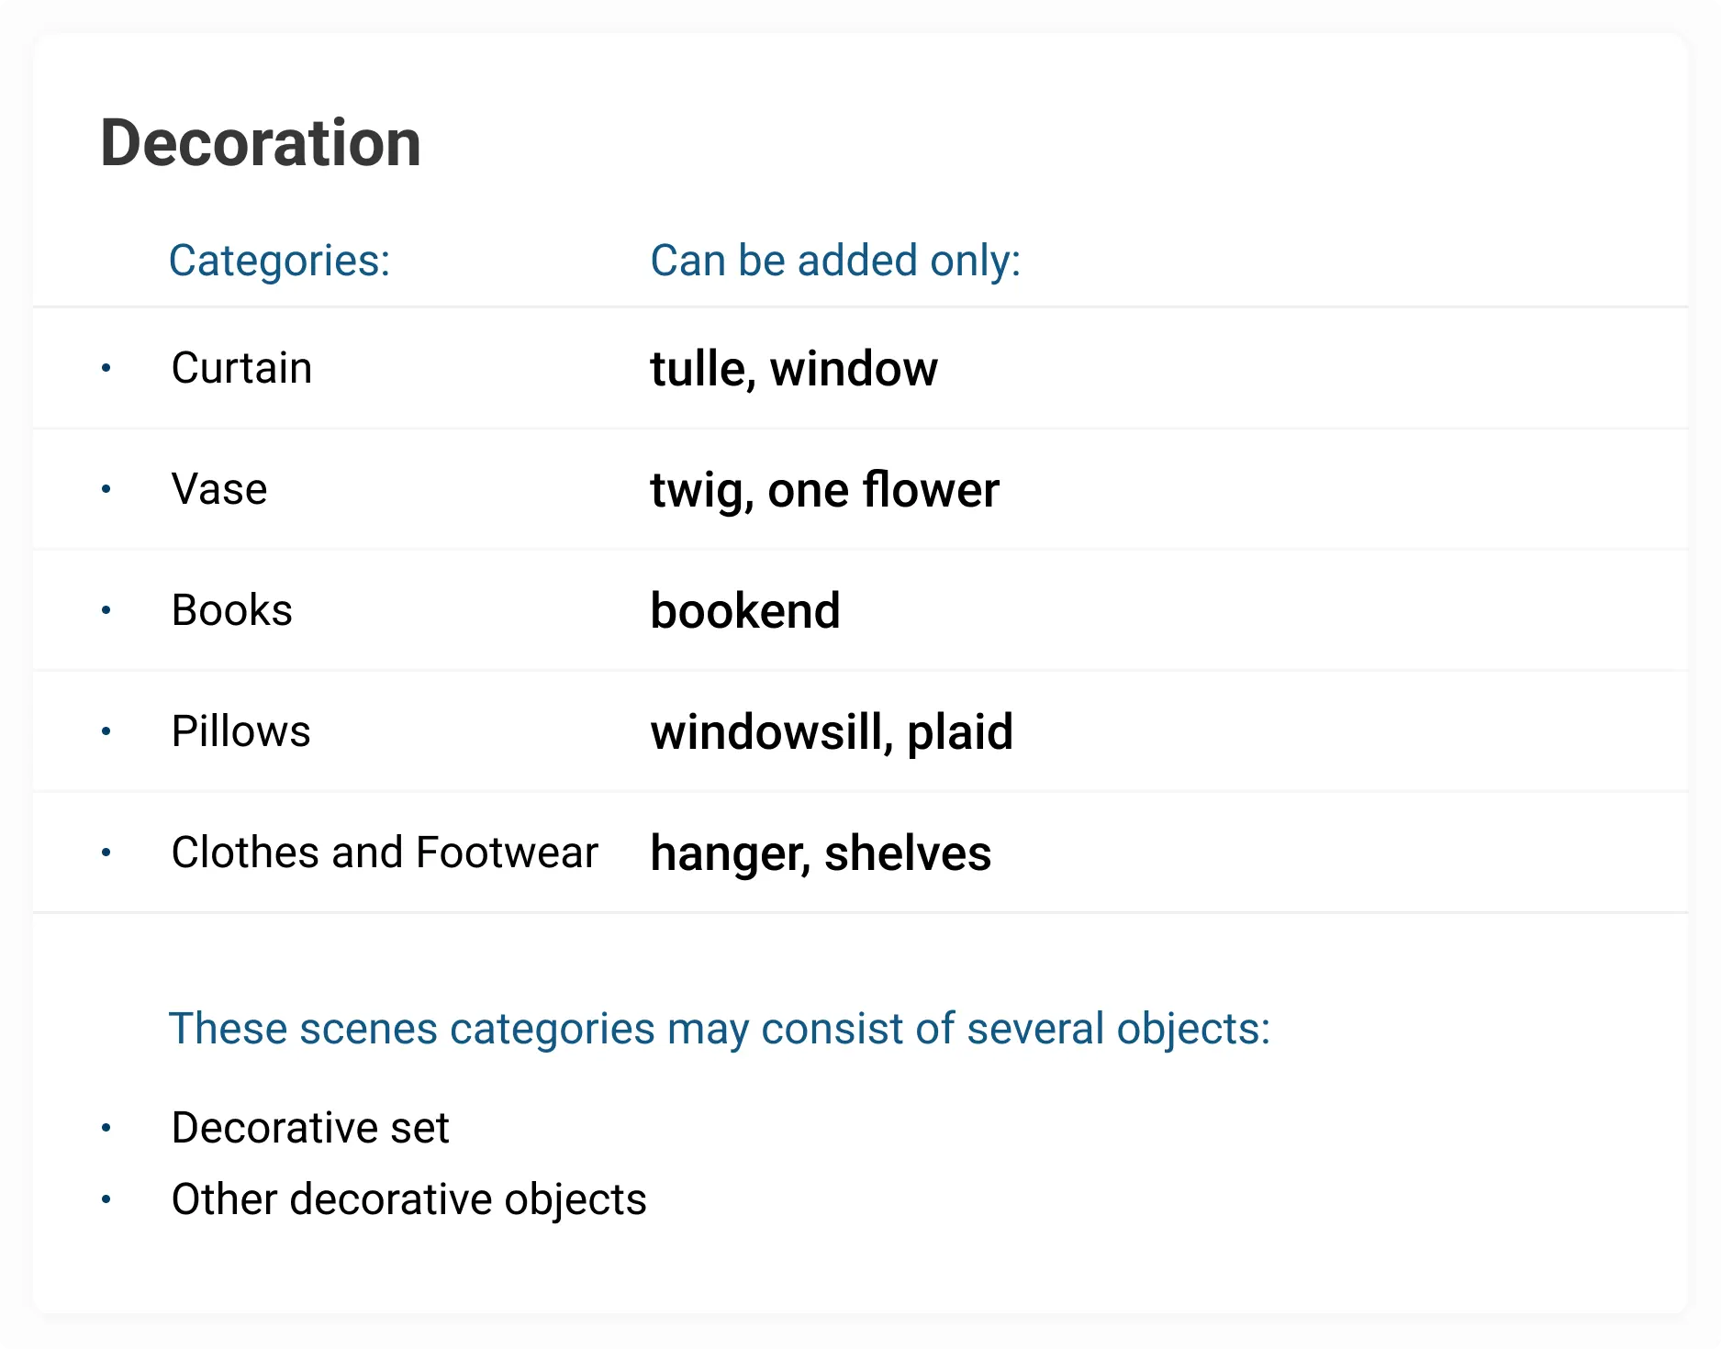Image resolution: width=1721 pixels, height=1349 pixels.
Task: Click the bullet next to Curtain
Action: click(x=106, y=368)
